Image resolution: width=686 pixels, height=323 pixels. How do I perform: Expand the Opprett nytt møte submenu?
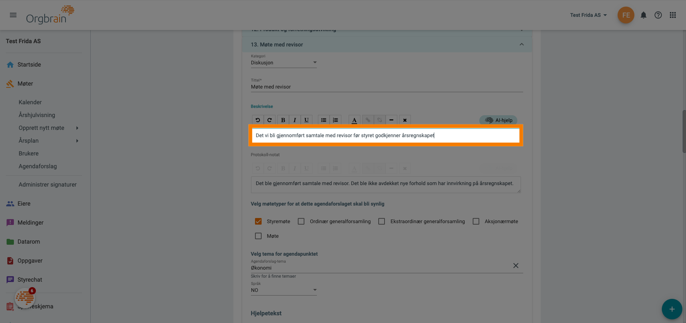click(x=77, y=128)
